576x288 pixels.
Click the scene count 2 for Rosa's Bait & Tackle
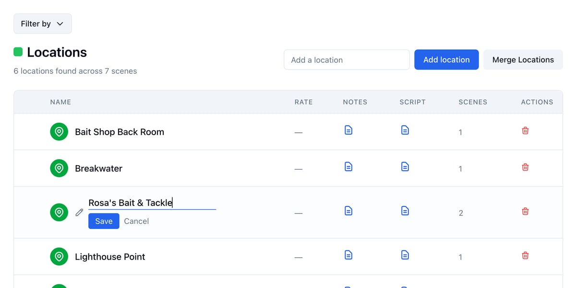461,213
